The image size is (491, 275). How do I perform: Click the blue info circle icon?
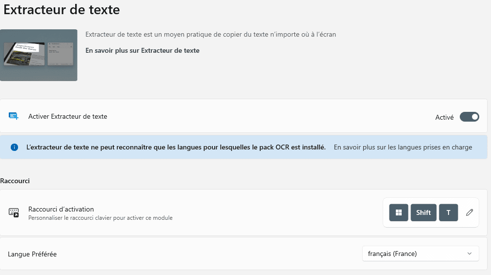tap(15, 147)
